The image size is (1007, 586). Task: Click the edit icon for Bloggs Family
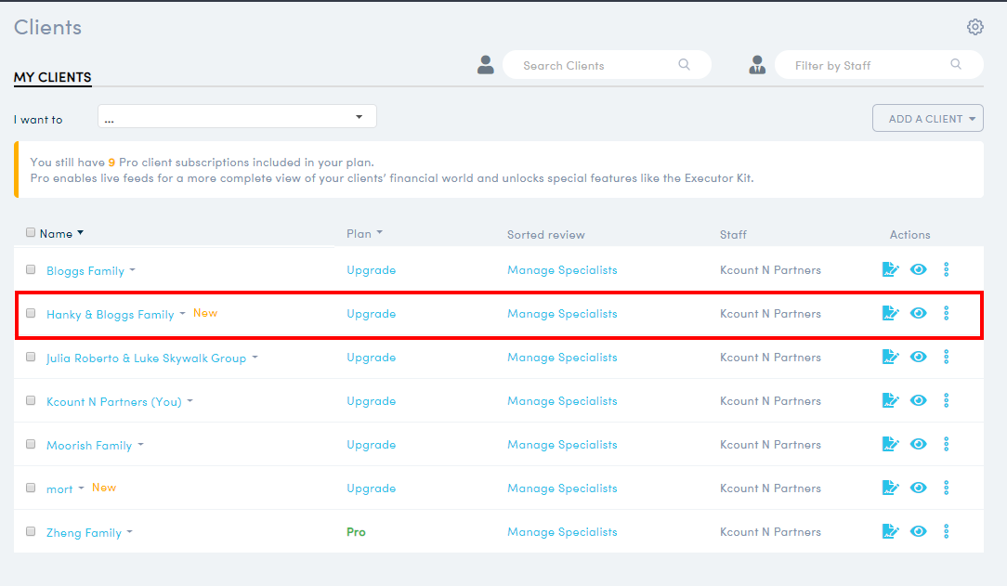pos(890,269)
